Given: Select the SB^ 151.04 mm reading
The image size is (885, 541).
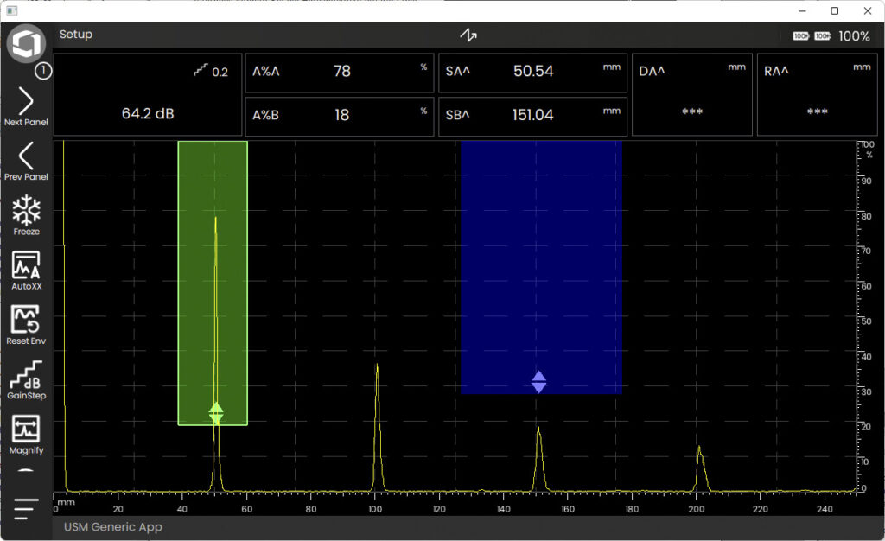Looking at the screenshot, I should (532, 116).
